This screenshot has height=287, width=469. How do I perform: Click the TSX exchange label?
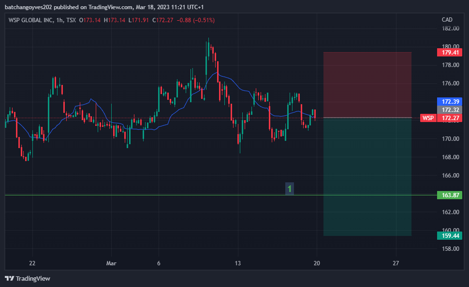(x=71, y=20)
